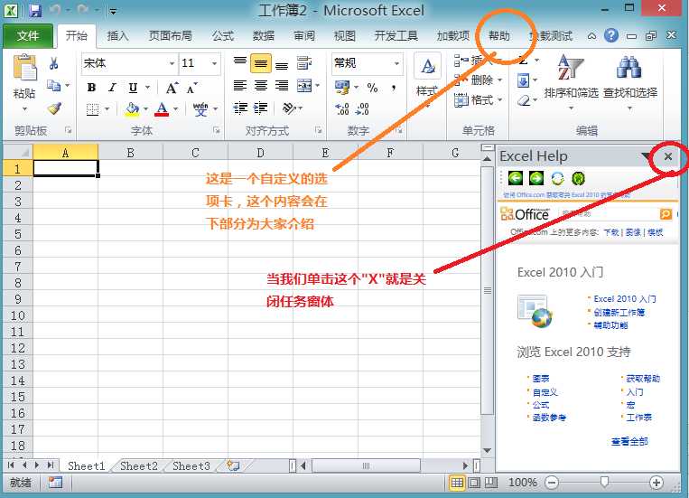Screen dimensions: 689x498
Task: Apply comma style
Action: coord(394,88)
